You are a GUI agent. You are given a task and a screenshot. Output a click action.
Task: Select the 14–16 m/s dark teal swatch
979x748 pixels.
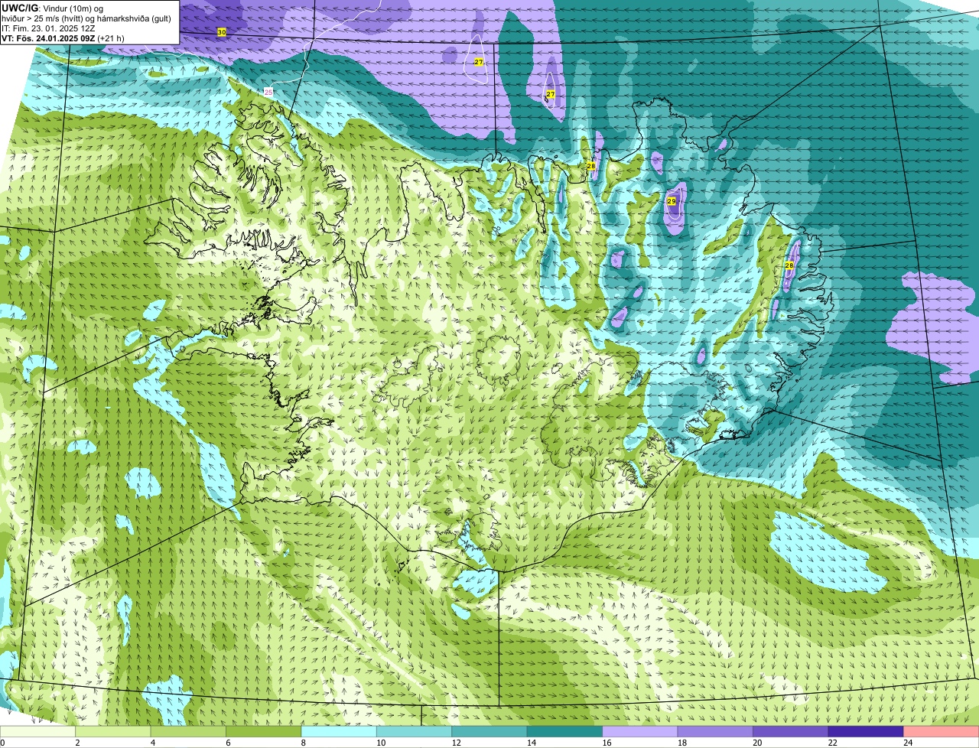(x=564, y=731)
